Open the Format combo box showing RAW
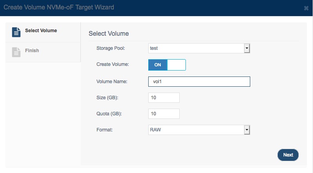Screen dimensions: 313x173 click(x=199, y=130)
